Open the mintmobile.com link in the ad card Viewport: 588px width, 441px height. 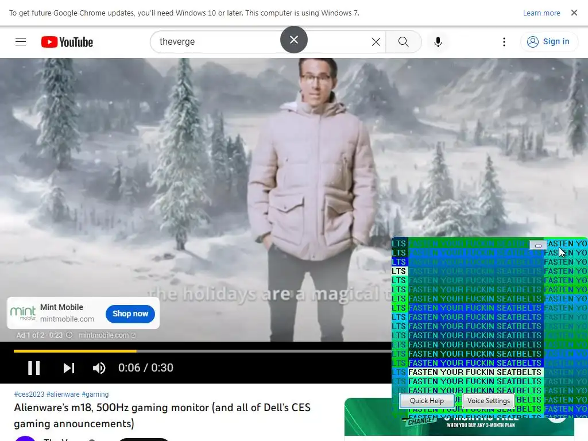coord(67,319)
